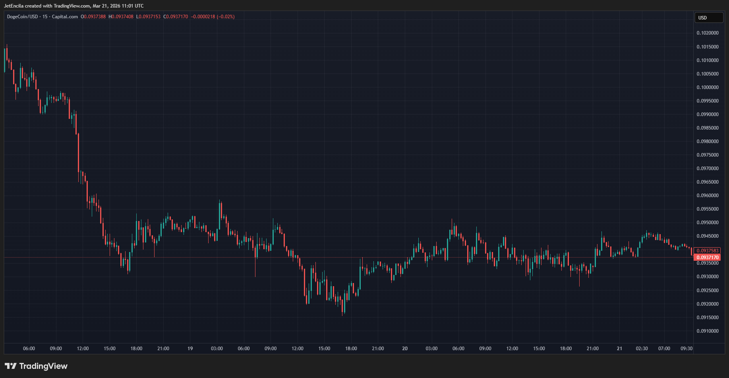The width and height of the screenshot is (729, 378).
Task: Select the 15 minute interval label
Action: [x=45, y=17]
